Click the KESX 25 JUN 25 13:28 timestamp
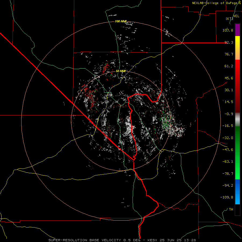 click(x=172, y=240)
